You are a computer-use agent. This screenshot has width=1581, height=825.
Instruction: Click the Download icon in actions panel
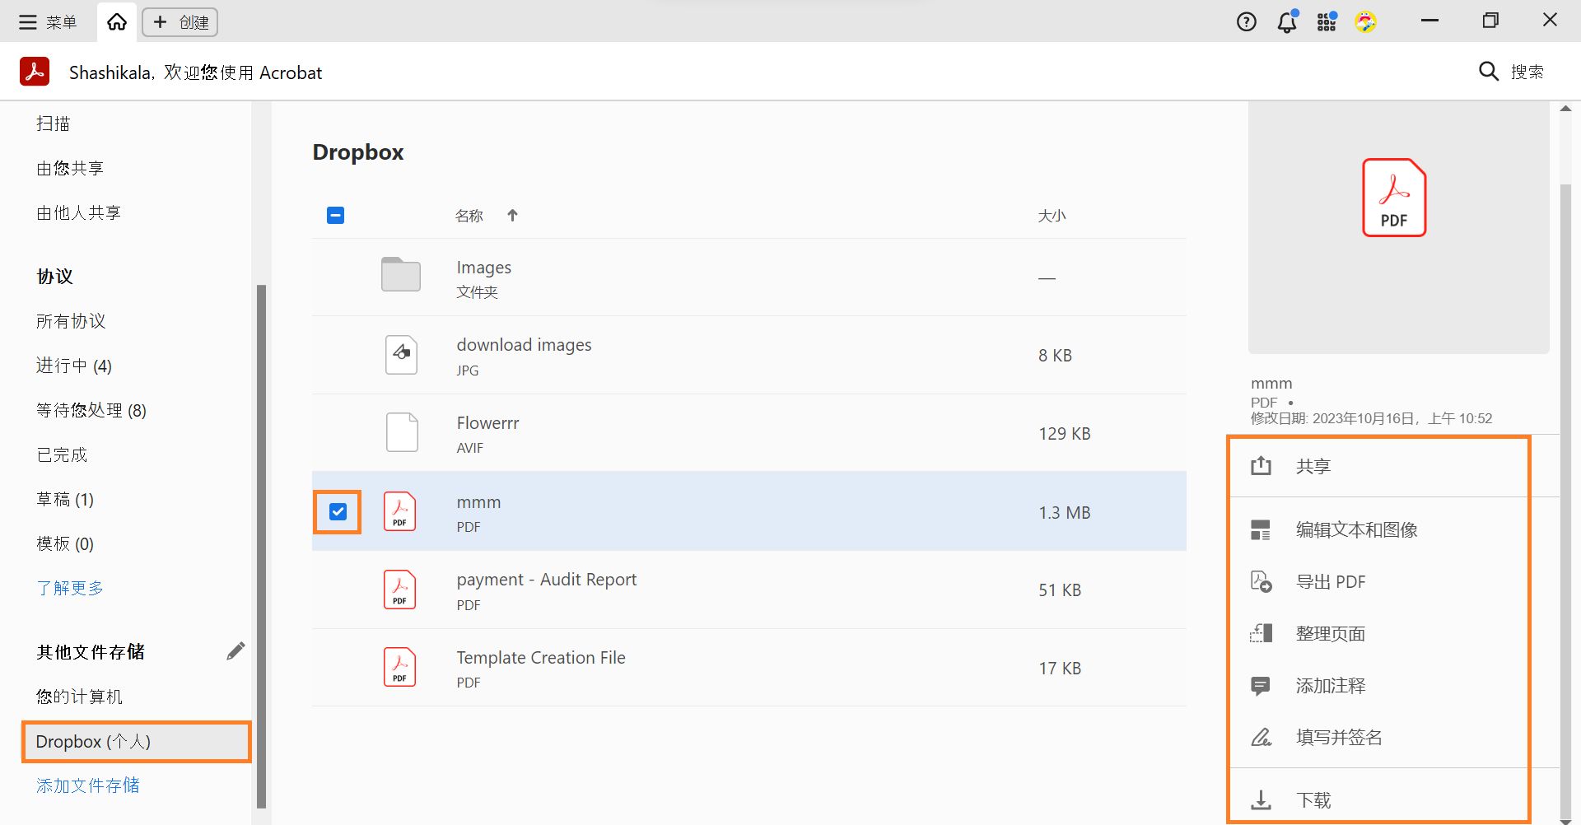1261,799
